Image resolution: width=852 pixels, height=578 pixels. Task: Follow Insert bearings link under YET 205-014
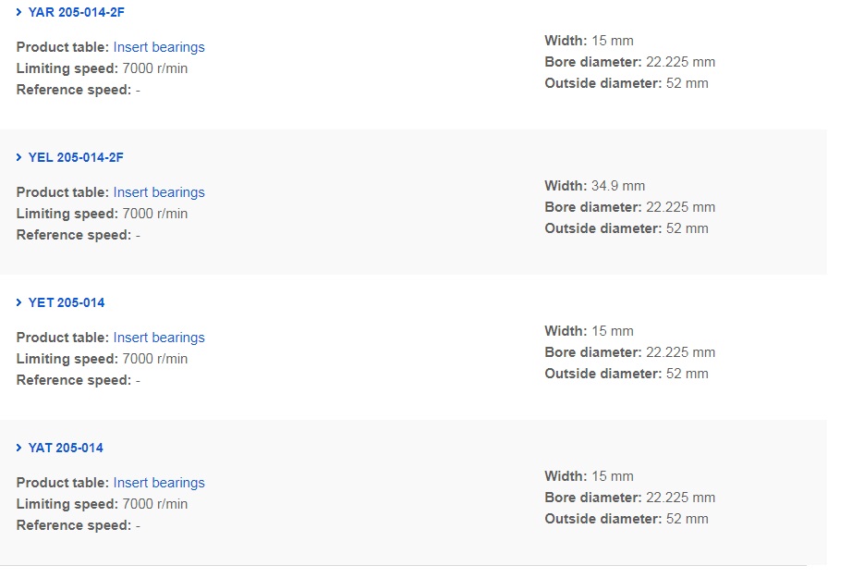point(159,338)
